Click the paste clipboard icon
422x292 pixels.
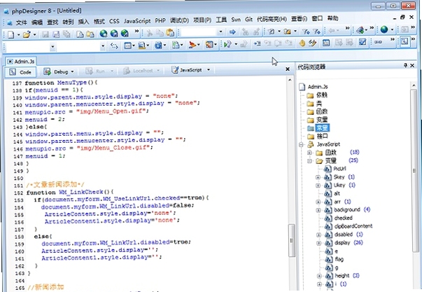pos(170,33)
